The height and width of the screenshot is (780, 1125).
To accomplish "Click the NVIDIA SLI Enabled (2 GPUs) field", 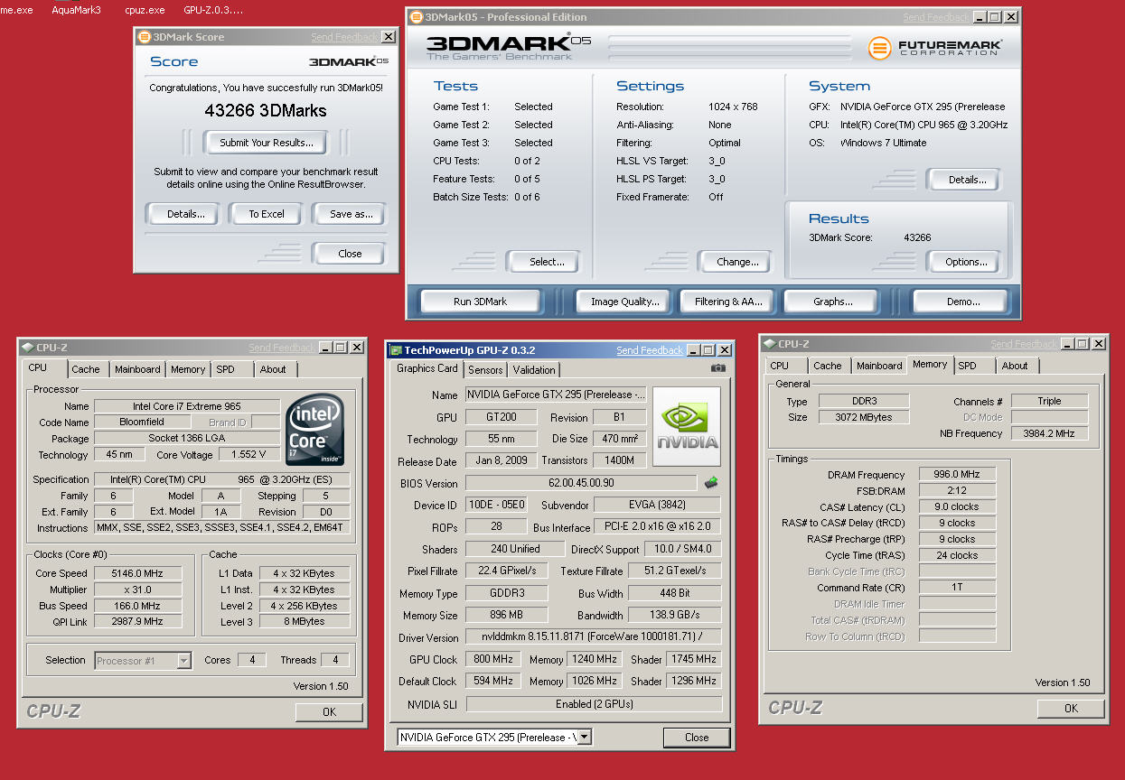I will 594,704.
